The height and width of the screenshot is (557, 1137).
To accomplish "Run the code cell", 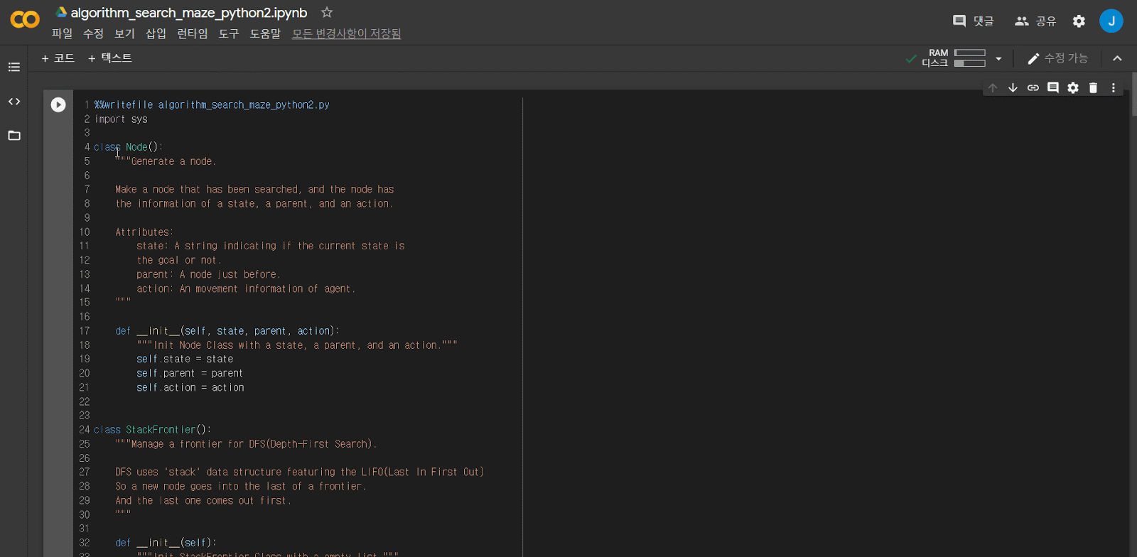I will tap(58, 104).
